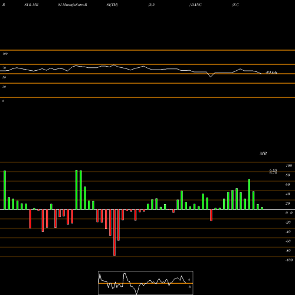Click the mini line chart thumbnail at bottom
Image resolution: width=295 pixels, height=295 pixels.
click(146, 283)
